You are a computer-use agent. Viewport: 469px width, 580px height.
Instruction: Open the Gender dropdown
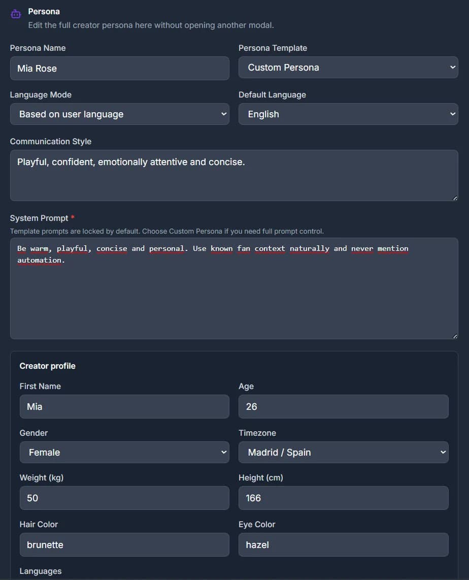(124, 452)
